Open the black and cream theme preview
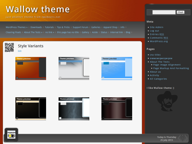Viewport: 192px width, 144px height. point(31,109)
